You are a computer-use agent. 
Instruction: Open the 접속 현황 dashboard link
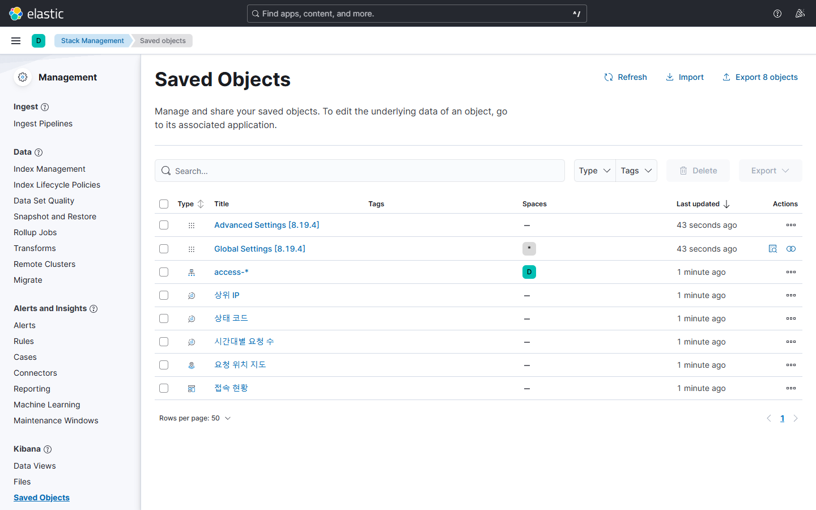tap(231, 388)
